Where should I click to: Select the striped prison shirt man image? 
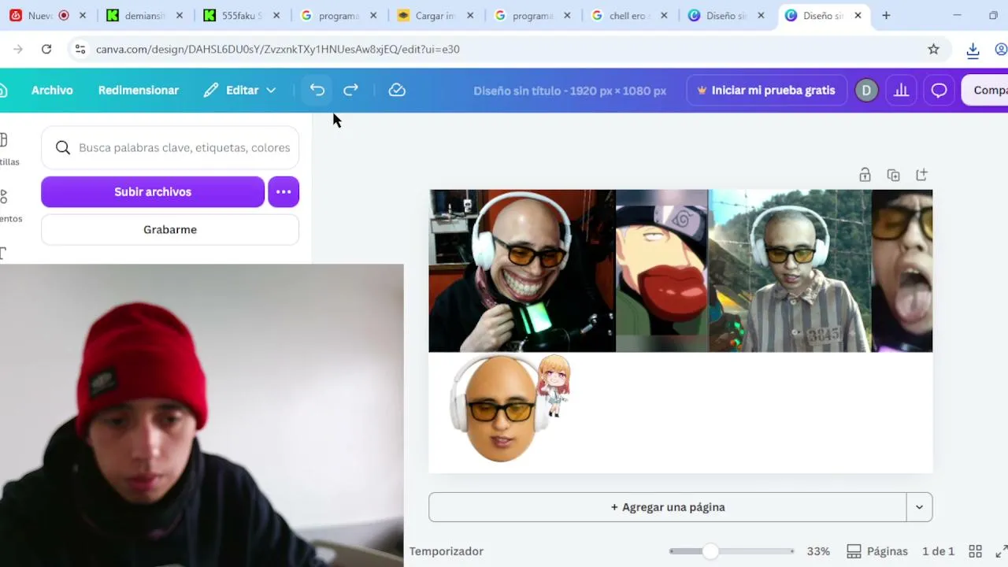pos(791,271)
